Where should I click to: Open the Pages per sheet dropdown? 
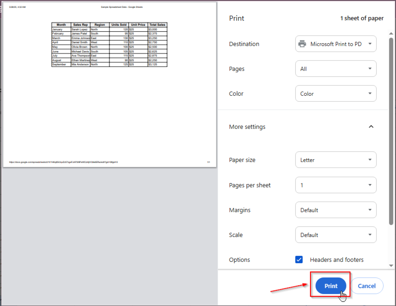click(x=335, y=185)
